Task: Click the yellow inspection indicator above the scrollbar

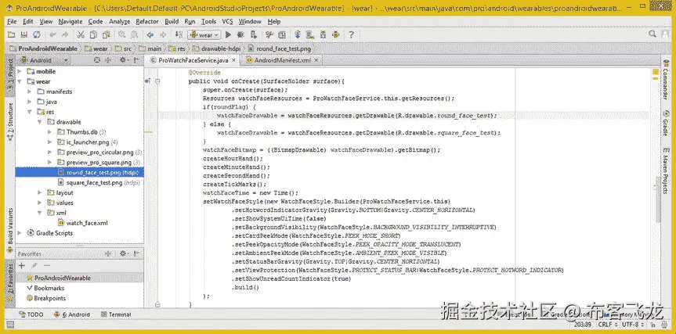Action: 655,71
